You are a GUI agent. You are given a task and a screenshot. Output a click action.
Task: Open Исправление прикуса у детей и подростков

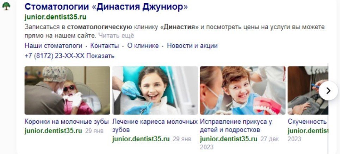click(x=236, y=126)
